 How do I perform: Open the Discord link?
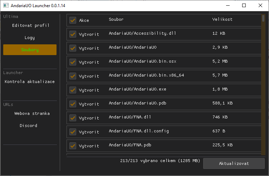click(x=29, y=126)
